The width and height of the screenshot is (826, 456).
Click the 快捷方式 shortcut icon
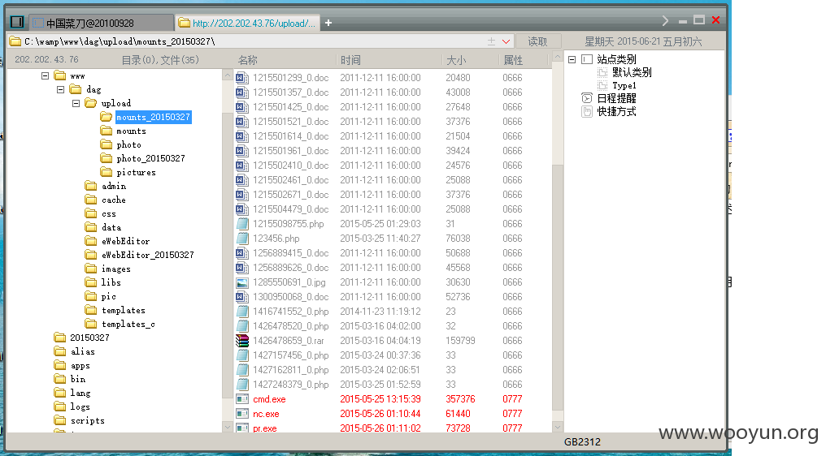pos(587,111)
